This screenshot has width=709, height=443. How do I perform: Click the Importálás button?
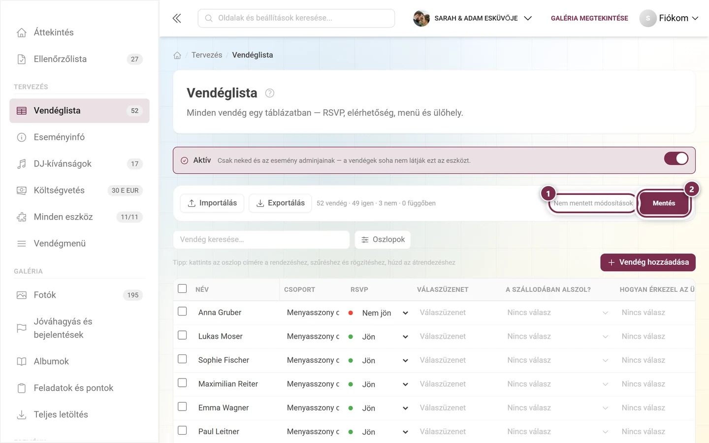(212, 203)
